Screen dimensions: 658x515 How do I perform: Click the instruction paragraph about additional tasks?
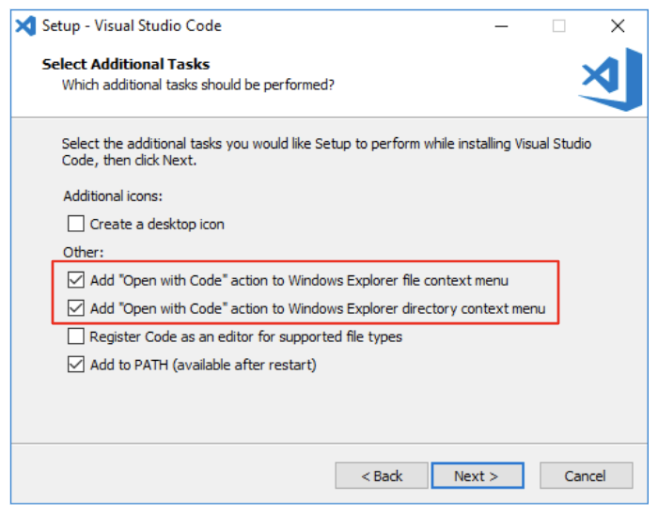click(326, 152)
